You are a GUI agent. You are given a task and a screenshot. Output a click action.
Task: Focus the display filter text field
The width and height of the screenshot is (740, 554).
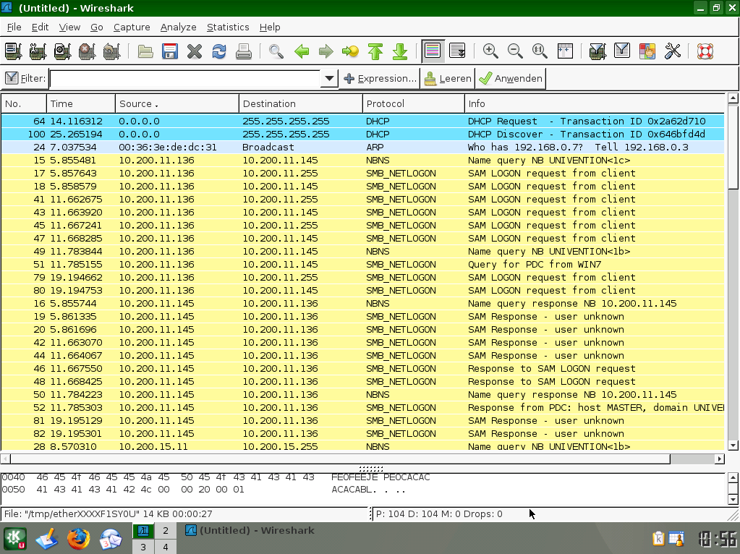click(x=184, y=79)
